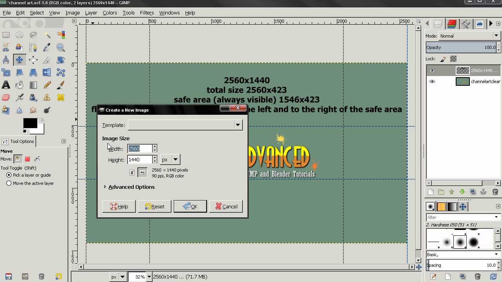Select the Cage Transform tool
The height and width of the screenshot is (282, 502).
[x=60, y=72]
